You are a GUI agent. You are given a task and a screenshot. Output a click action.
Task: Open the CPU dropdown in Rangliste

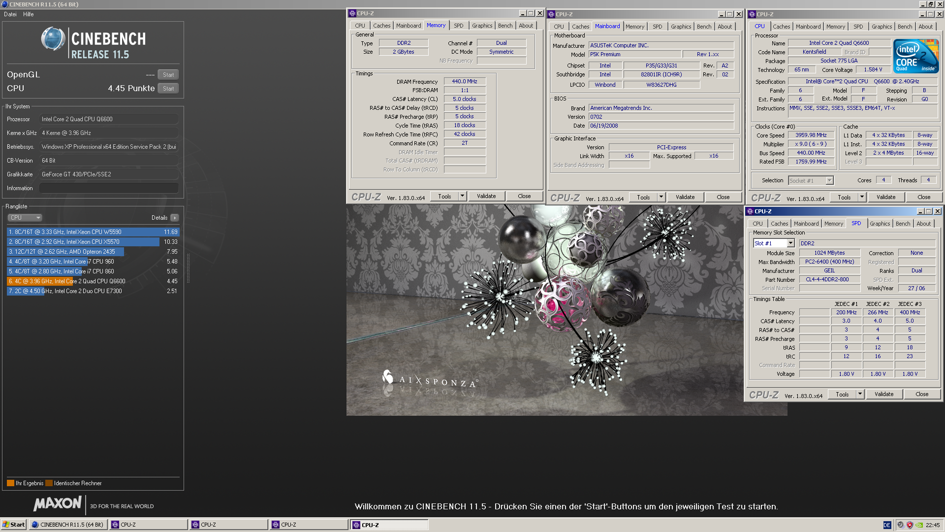click(x=25, y=218)
